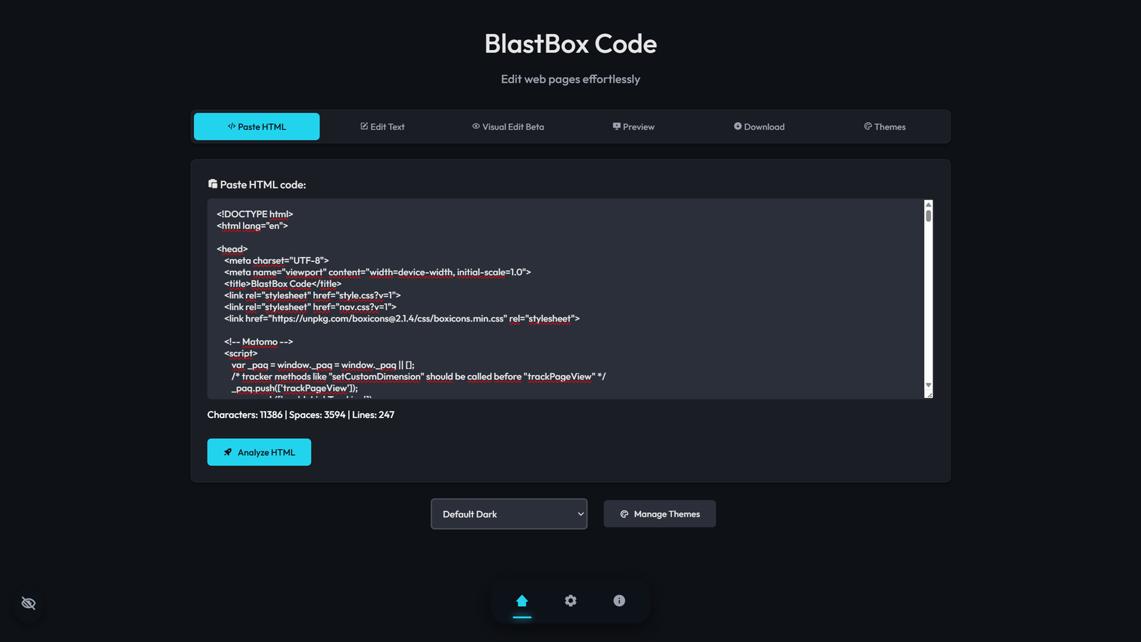Toggle the crossed-out eye visibility button
Viewport: 1141px width, 642px height.
coord(29,603)
